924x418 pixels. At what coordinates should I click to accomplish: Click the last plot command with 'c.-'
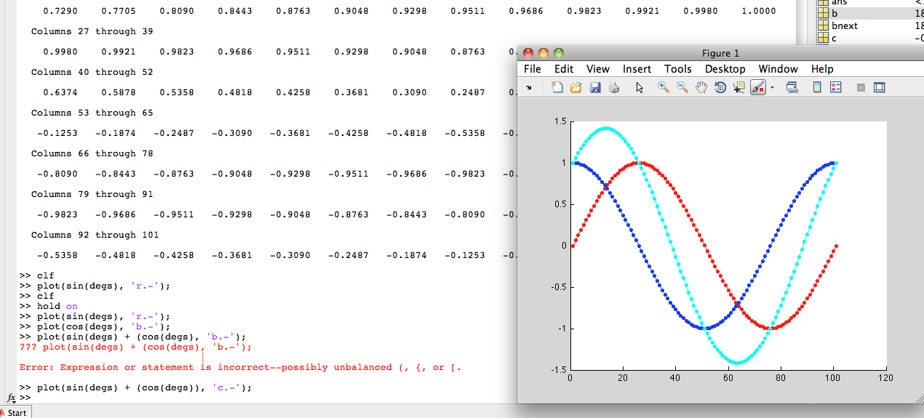tap(136, 387)
